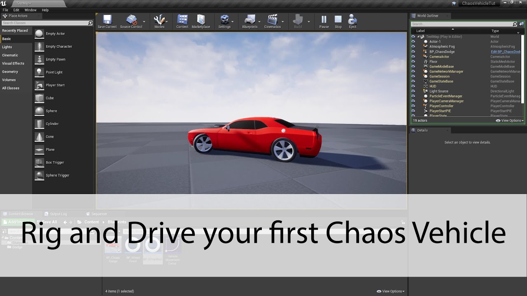Open the Help menu
The width and height of the screenshot is (527, 296).
pos(45,10)
